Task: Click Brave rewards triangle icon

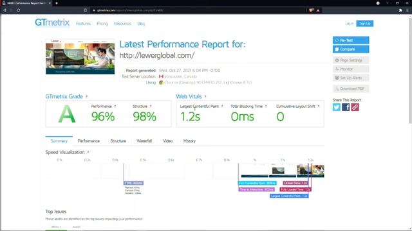Action: tap(318, 10)
